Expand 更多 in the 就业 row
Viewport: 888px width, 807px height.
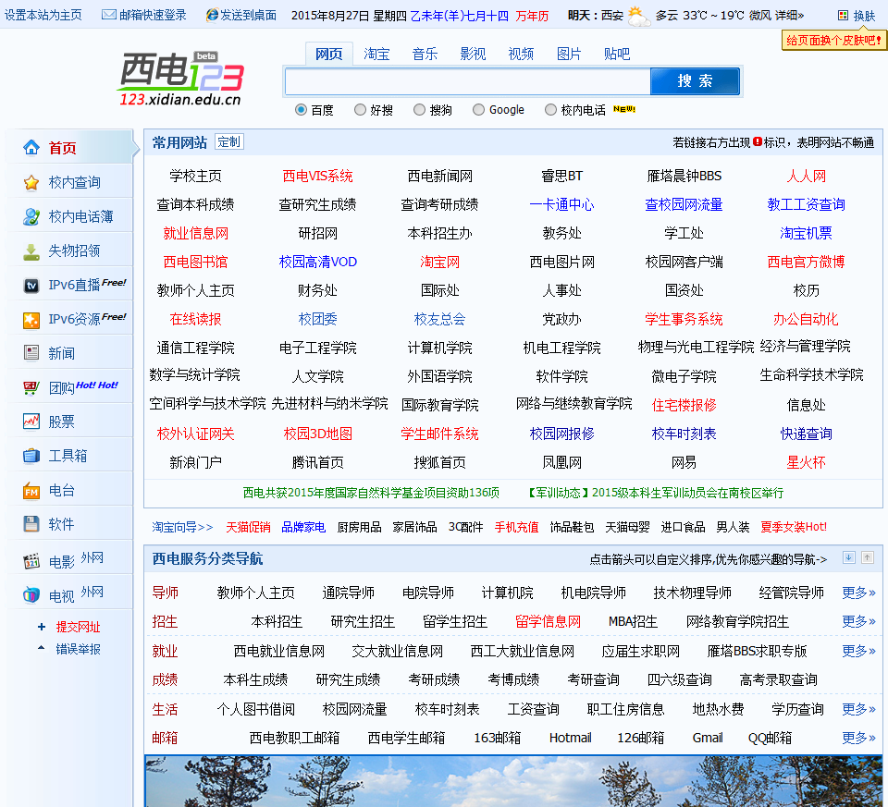point(858,652)
